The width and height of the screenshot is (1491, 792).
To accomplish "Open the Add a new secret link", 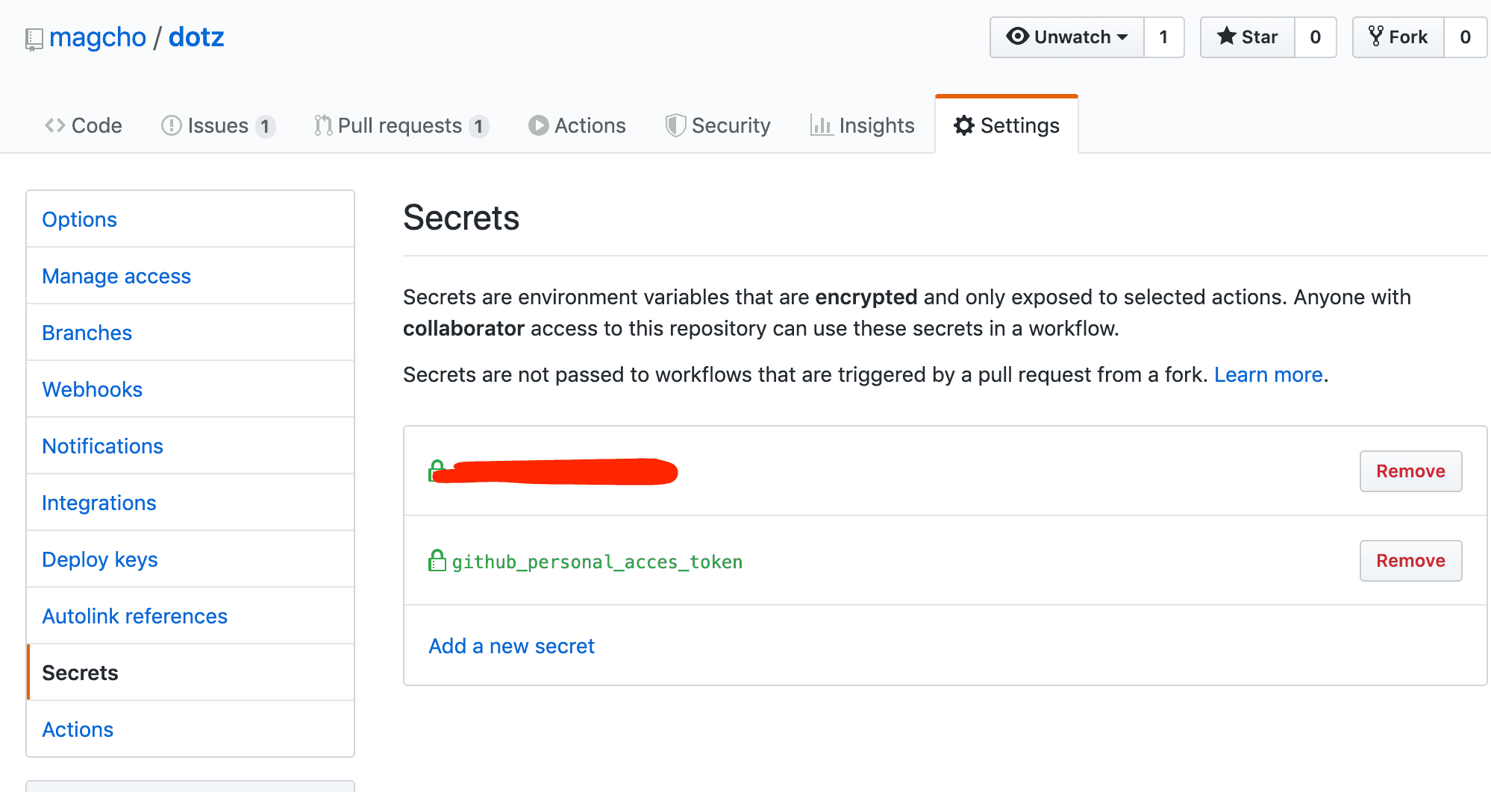I will point(511,646).
